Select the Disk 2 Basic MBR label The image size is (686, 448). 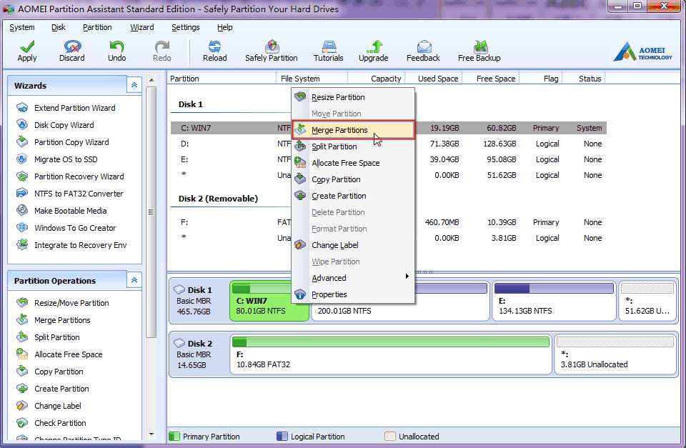pos(194,354)
